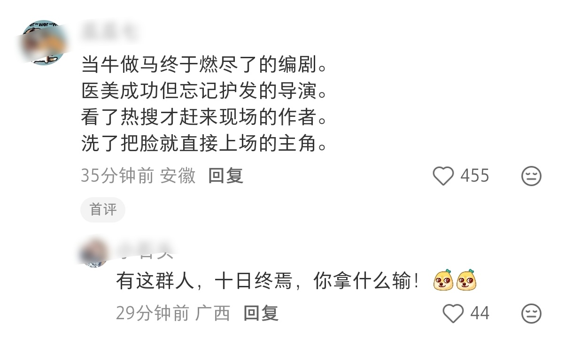Tap the second potato emoji in the reply
Viewport: 573px width, 338px height.
467,281
